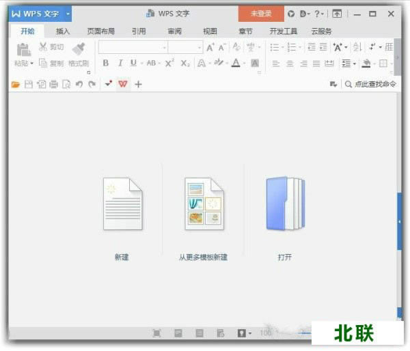Screen dimensions: 410x351
Task: Select the Format Painter brush
Action: [x=79, y=49]
